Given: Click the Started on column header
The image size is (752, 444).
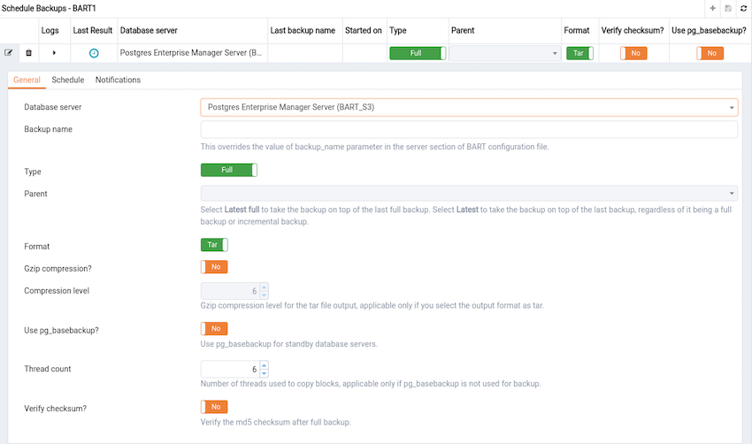Looking at the screenshot, I should pyautogui.click(x=364, y=30).
